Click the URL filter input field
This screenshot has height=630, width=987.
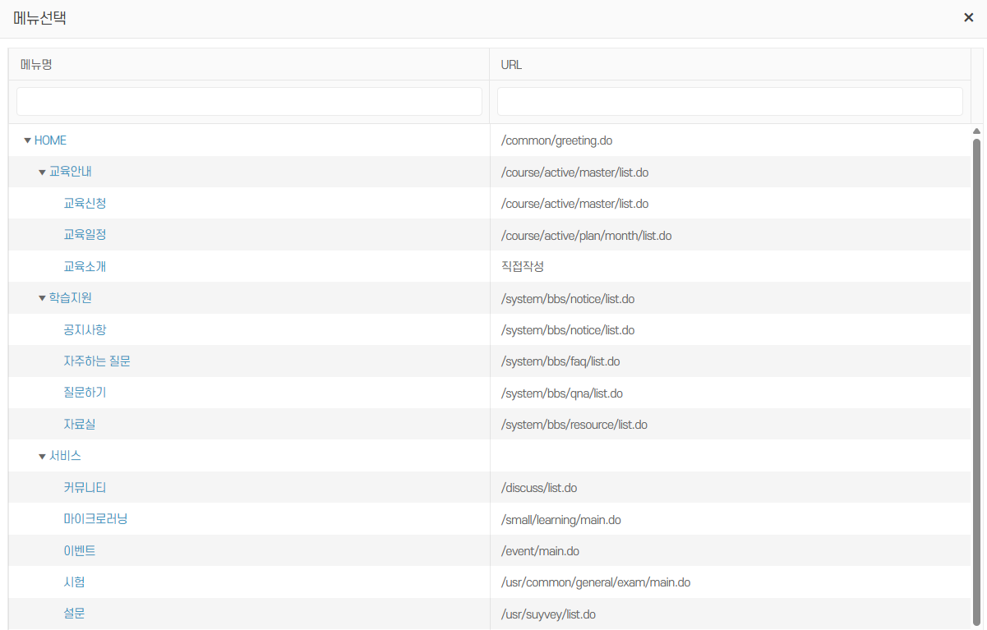(x=730, y=102)
